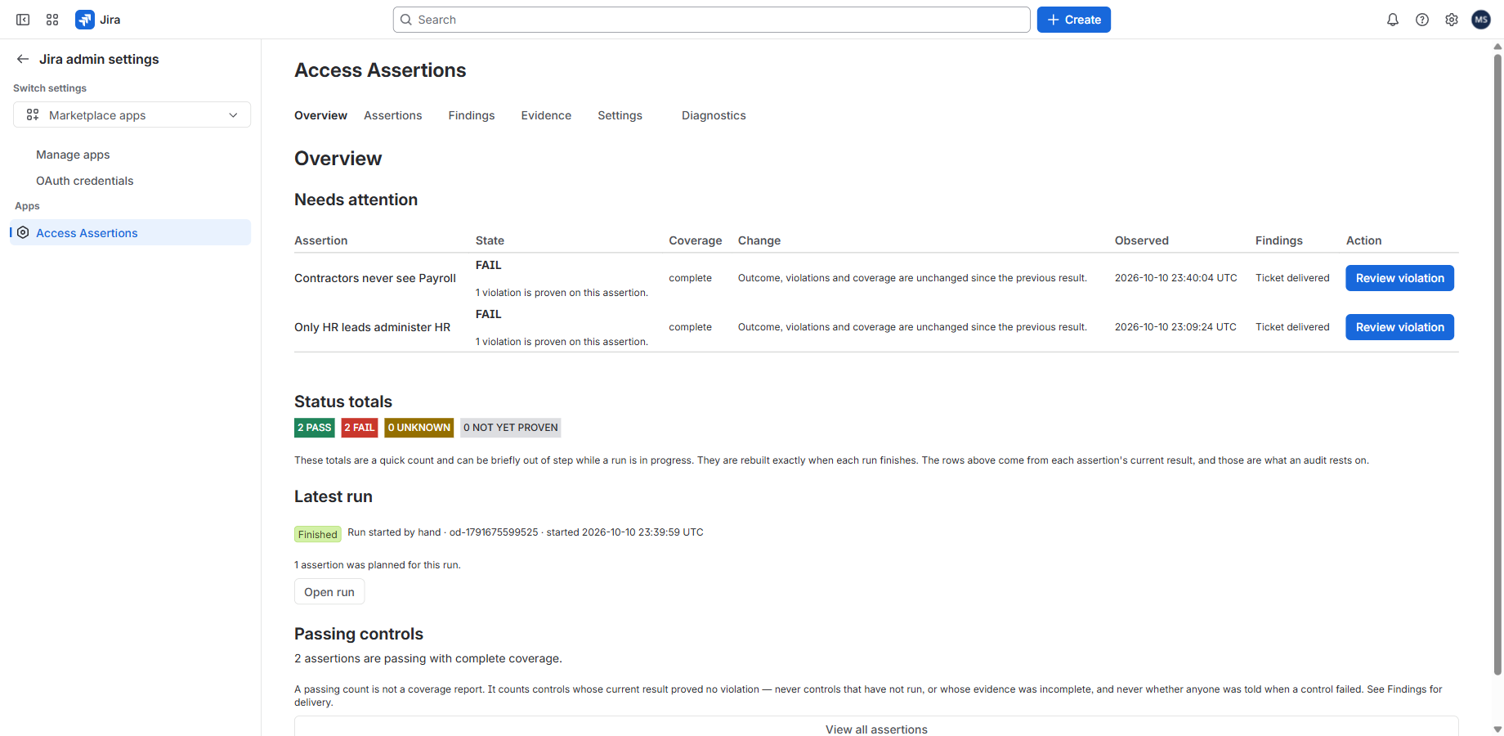Review violation for Contractors never see Payroll
The height and width of the screenshot is (736, 1504).
tap(1400, 278)
